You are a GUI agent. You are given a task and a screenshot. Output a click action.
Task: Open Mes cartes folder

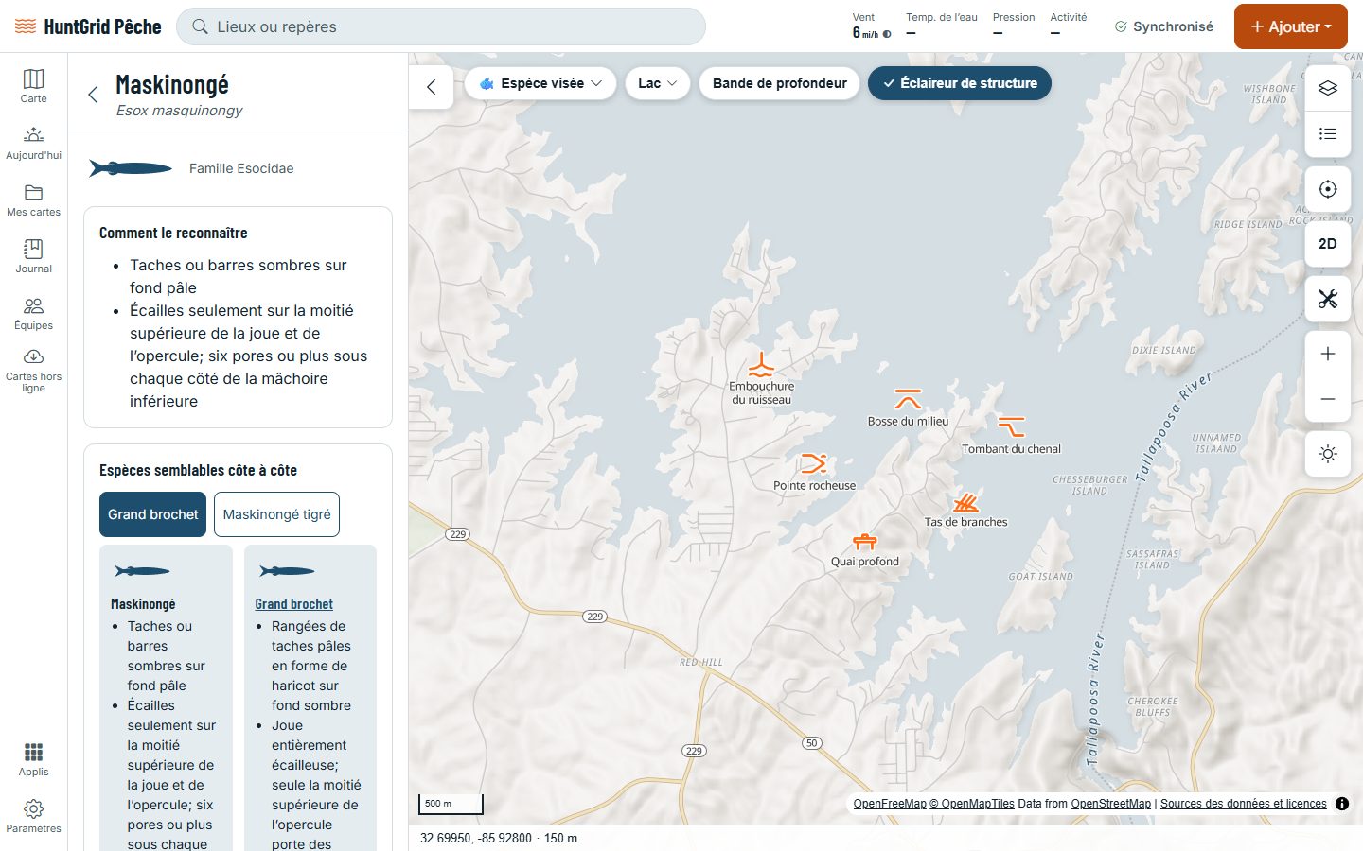(x=33, y=199)
